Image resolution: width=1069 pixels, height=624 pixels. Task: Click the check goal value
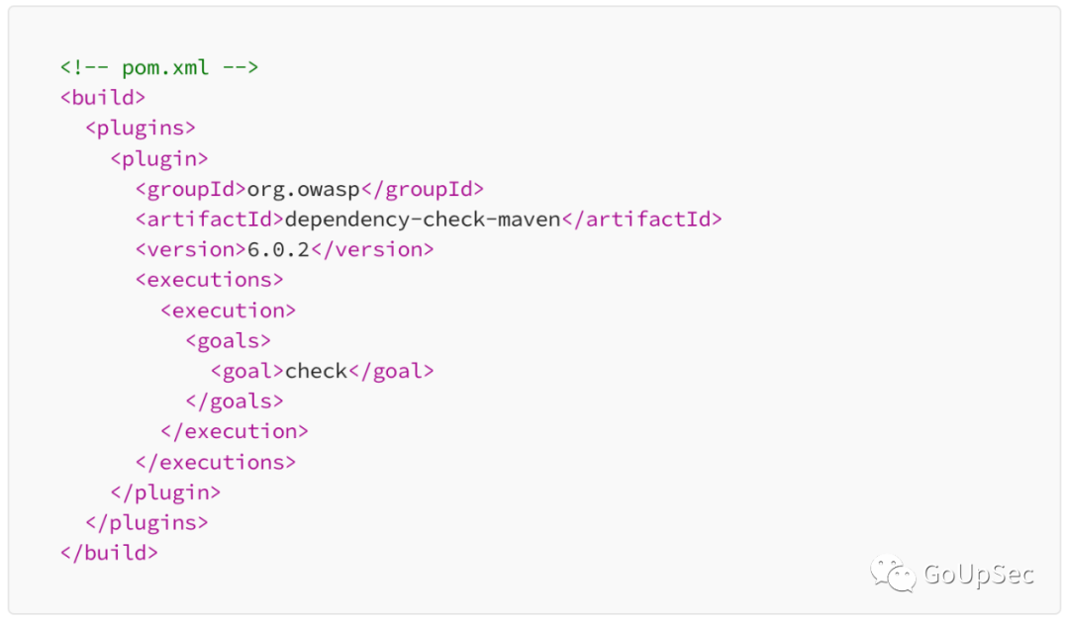point(317,371)
